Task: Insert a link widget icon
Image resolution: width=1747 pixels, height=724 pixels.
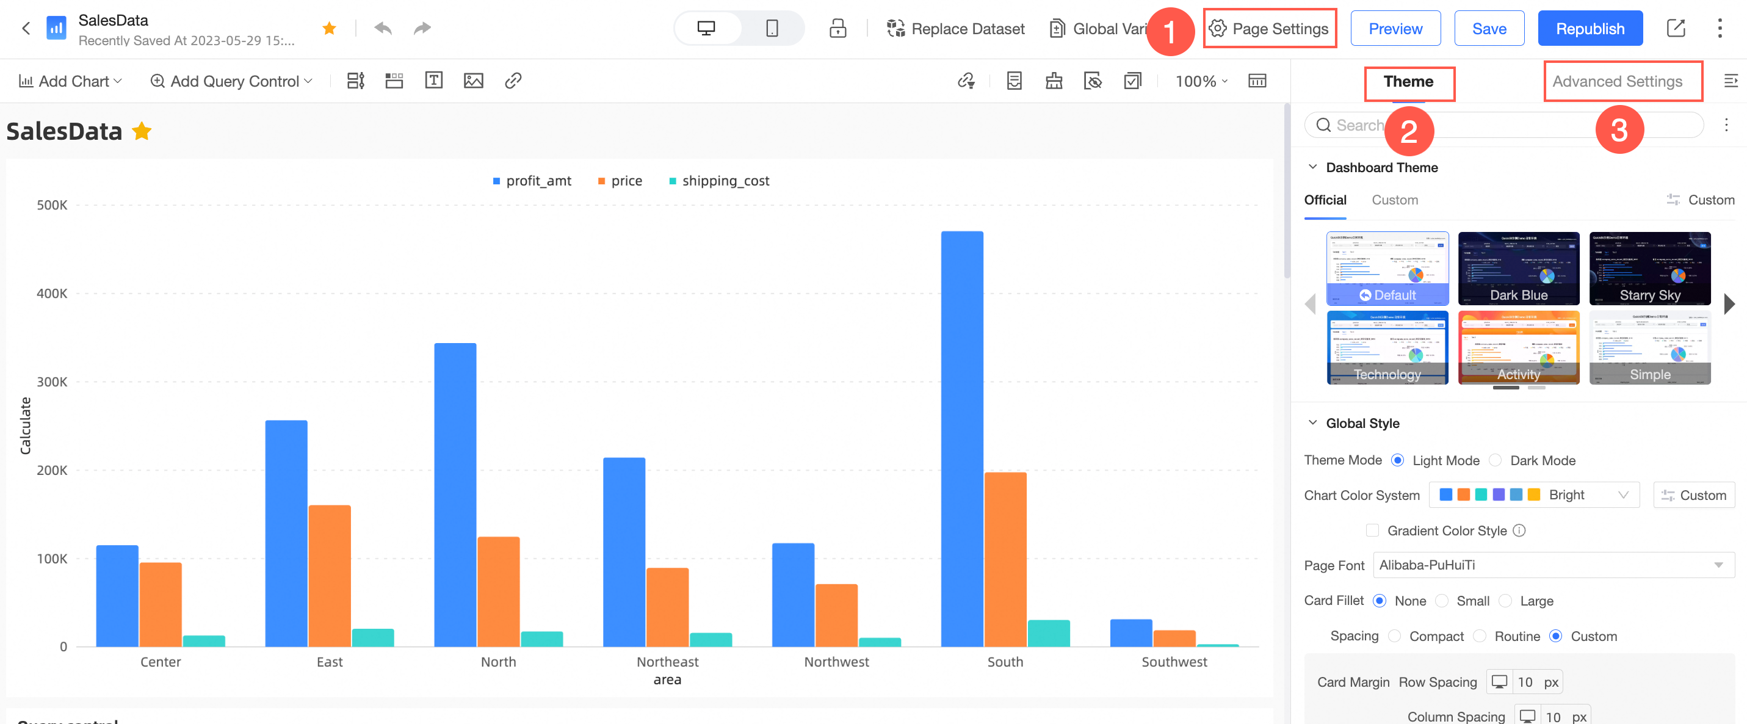Action: (x=513, y=81)
